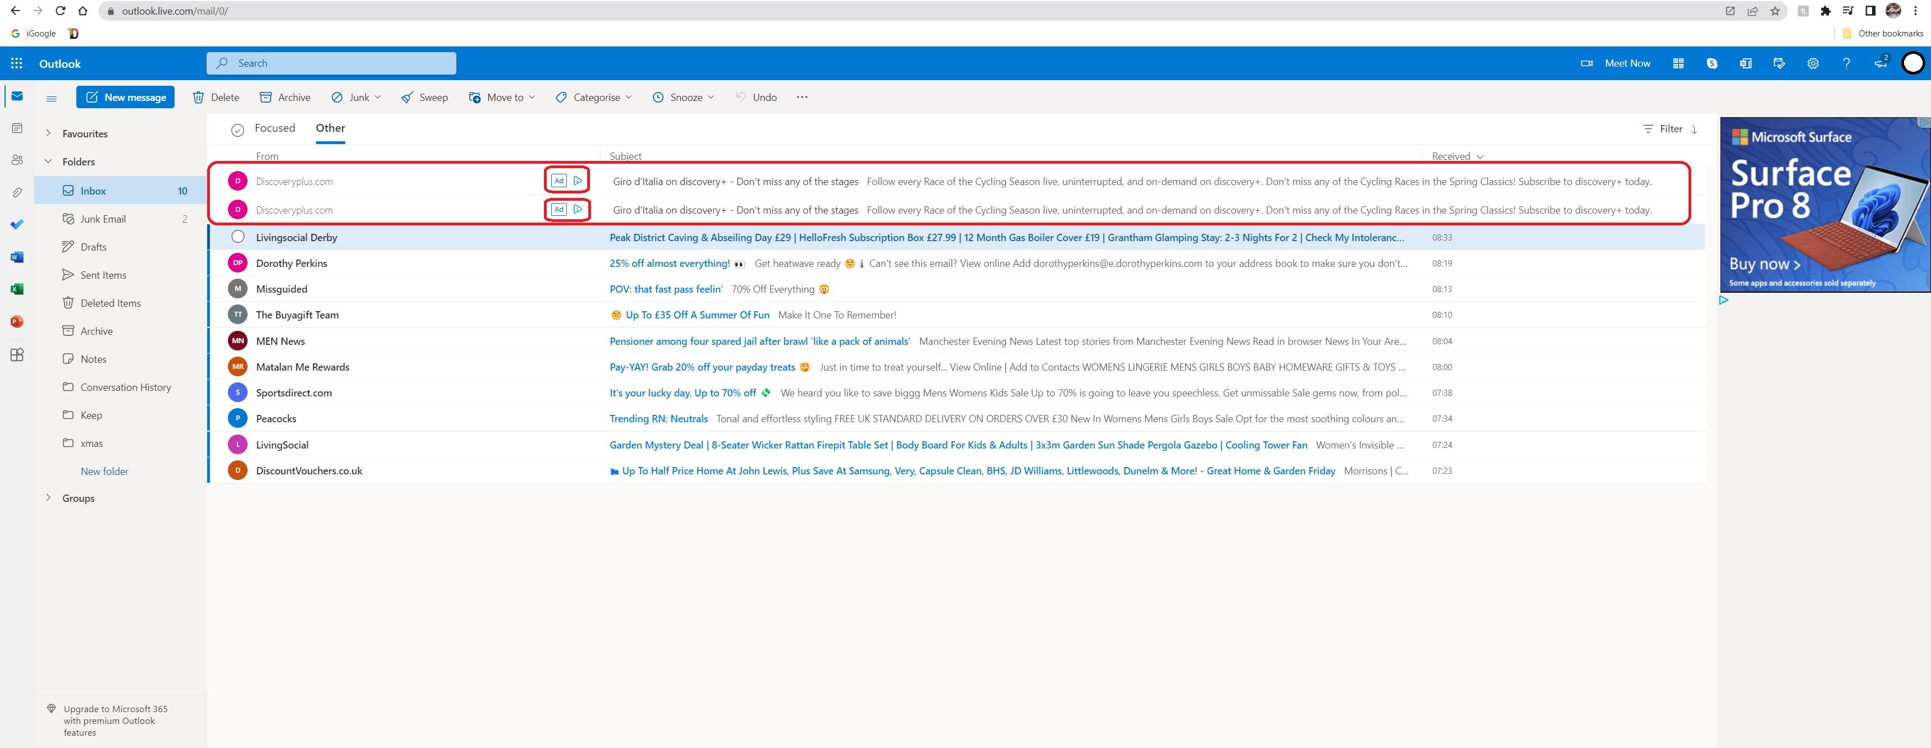Switch to the Focused tab
Viewport: 1931px width, 748px height.
[x=275, y=128]
